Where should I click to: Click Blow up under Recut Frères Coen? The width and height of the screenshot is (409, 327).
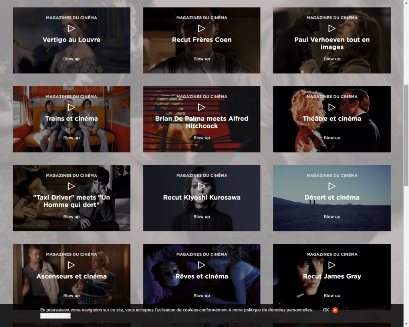pos(202,59)
